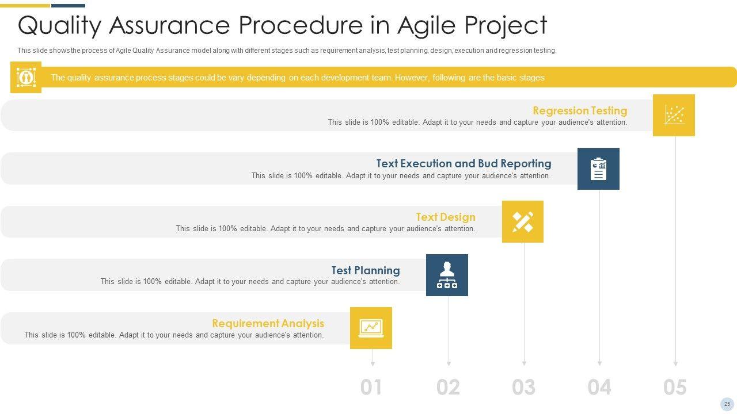Click the Text Design pencil ruler icon
Image resolution: width=737 pixels, height=414 pixels.
click(x=523, y=221)
